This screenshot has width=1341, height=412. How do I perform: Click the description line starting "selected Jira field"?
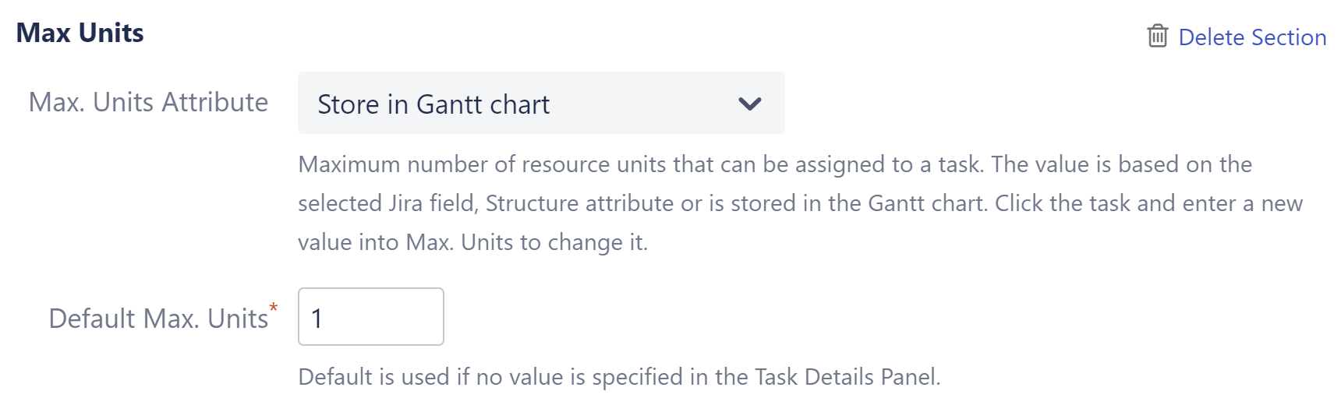[x=800, y=203]
